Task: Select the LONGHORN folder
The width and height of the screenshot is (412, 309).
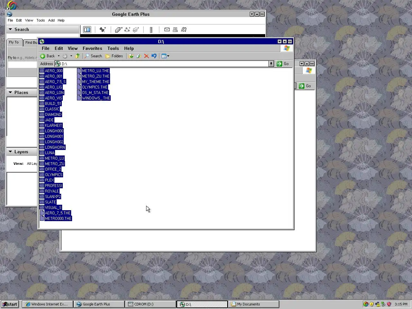Action: [x=52, y=147]
